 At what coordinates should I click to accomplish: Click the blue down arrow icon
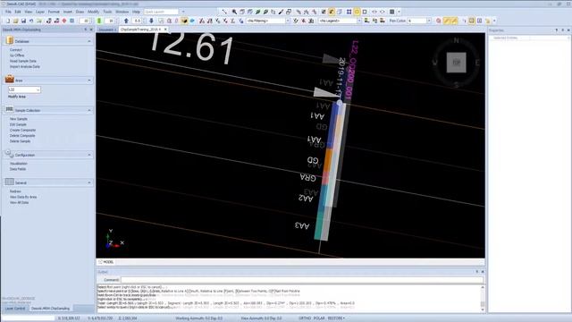point(151,21)
